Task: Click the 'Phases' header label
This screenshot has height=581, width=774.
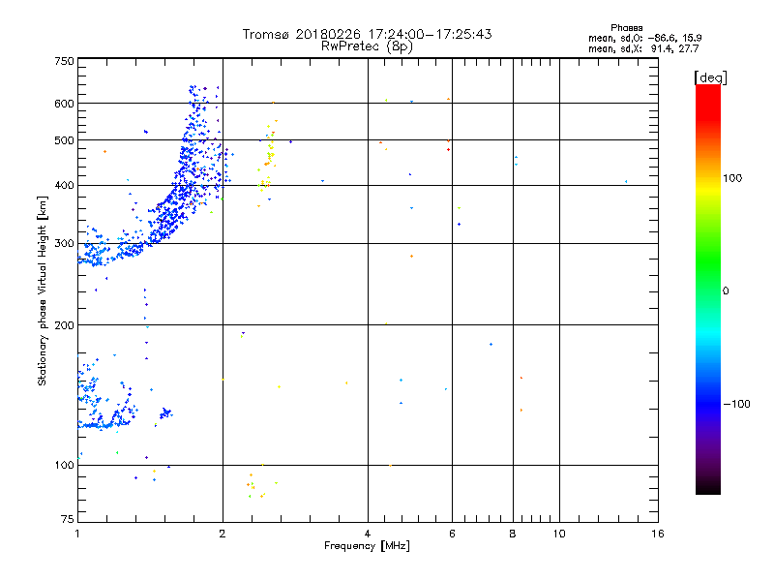Action: pos(626,28)
